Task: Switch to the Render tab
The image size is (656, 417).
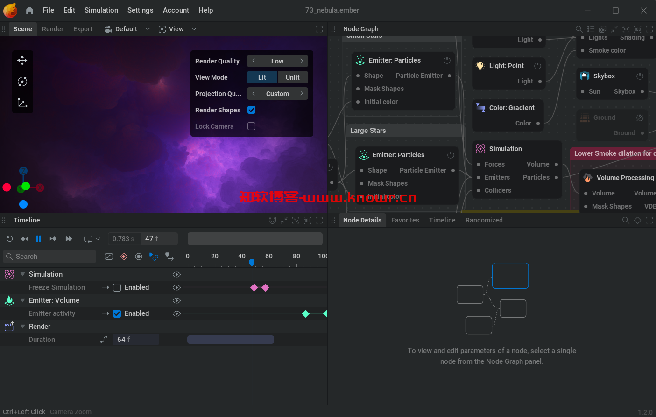Action: [53, 29]
